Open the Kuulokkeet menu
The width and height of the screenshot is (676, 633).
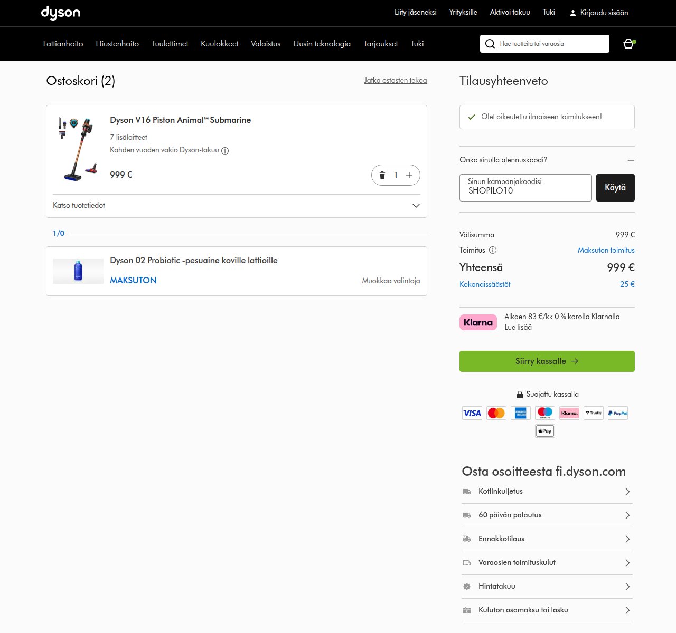point(220,44)
